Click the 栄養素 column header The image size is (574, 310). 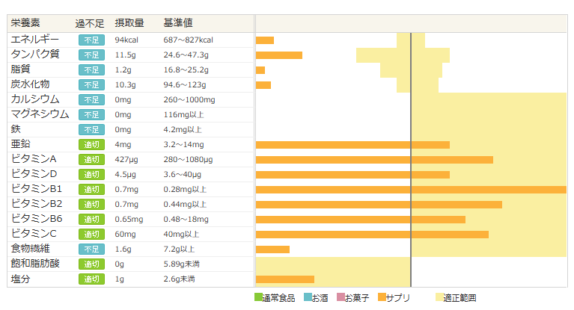26,24
